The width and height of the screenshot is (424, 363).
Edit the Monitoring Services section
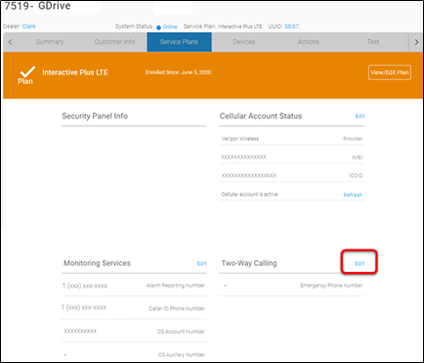point(202,263)
